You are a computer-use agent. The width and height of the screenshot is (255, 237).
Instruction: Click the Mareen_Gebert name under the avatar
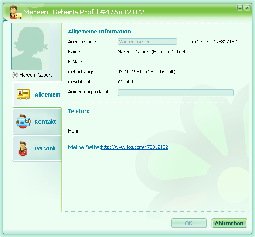36,75
